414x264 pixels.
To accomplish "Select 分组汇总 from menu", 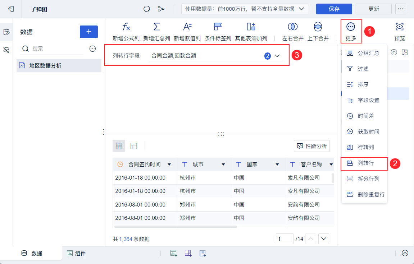I will pyautogui.click(x=364, y=53).
